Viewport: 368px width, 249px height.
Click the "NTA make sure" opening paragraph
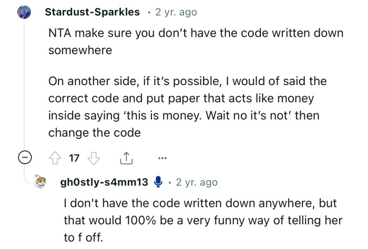[x=195, y=41]
